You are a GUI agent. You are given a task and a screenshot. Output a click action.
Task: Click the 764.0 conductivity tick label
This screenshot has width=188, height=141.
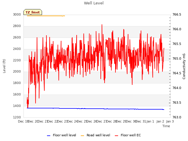pos(177,88)
